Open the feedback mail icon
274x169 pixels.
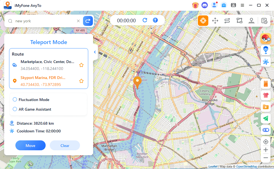[x=233, y=5]
